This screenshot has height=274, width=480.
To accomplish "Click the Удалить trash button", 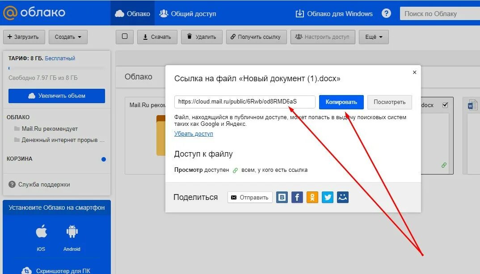I will click(x=202, y=37).
